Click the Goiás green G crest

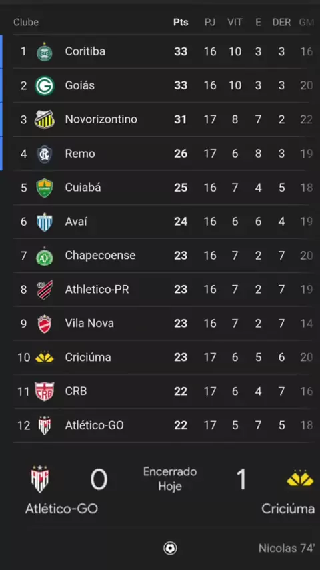[x=44, y=86]
